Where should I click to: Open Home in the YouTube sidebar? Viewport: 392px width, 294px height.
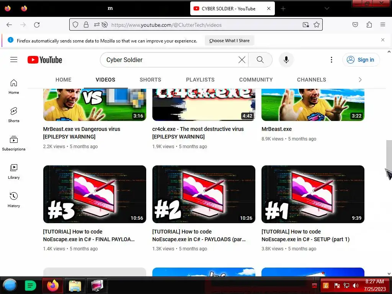tap(14, 87)
